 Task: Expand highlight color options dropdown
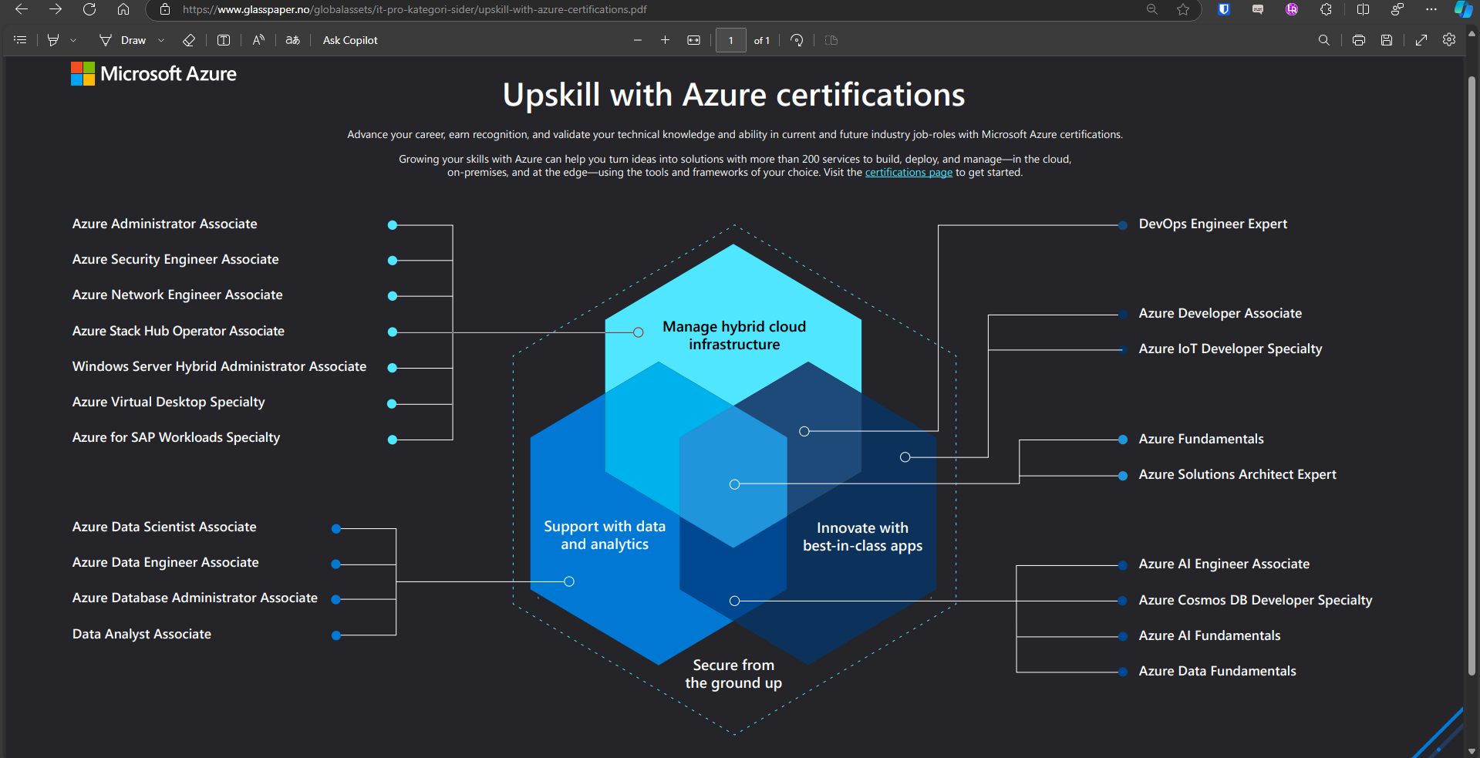(73, 40)
